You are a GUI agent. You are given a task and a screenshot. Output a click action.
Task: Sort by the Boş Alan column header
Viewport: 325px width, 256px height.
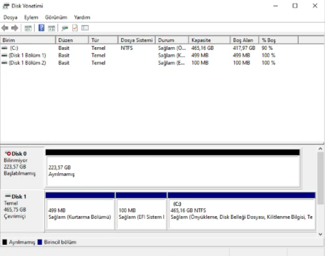coord(244,40)
